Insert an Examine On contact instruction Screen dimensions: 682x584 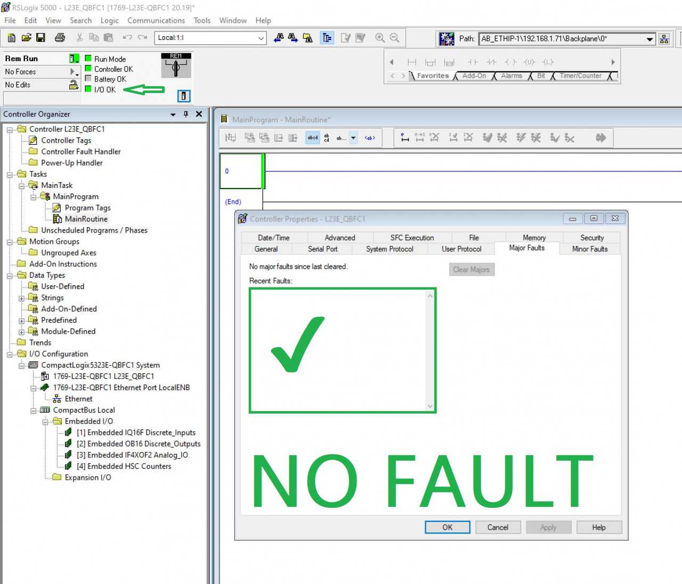(473, 62)
